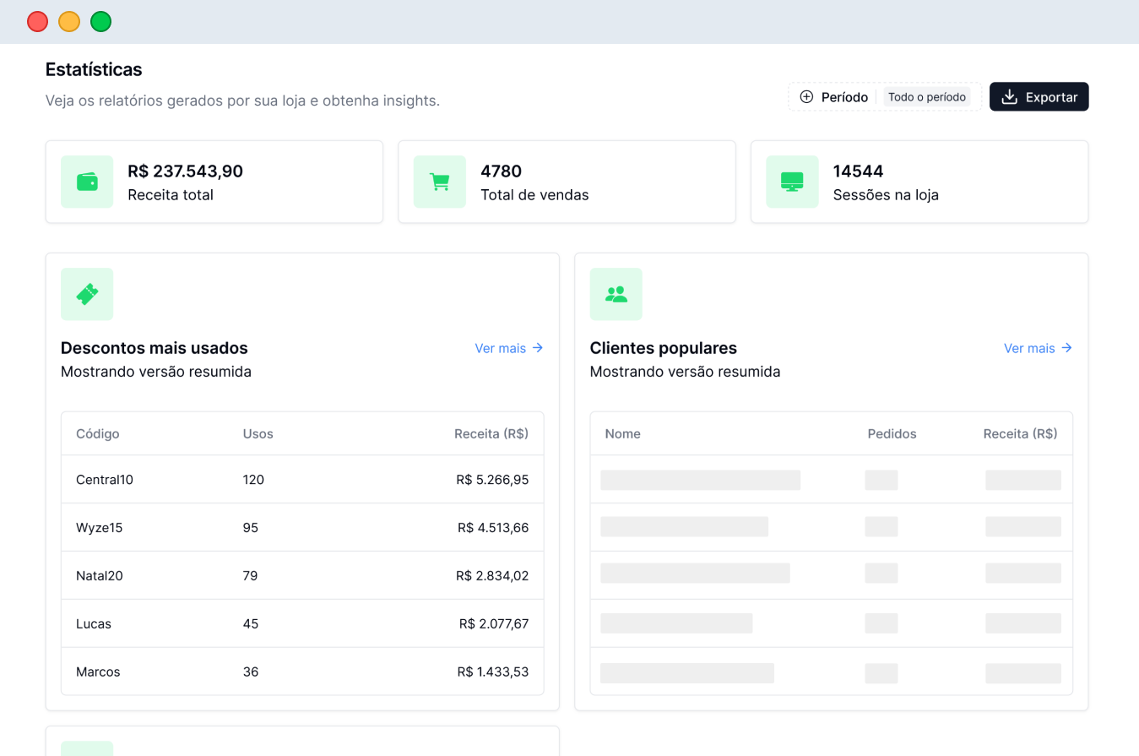Click the Usos column header
The width and height of the screenshot is (1139, 756).
(258, 434)
